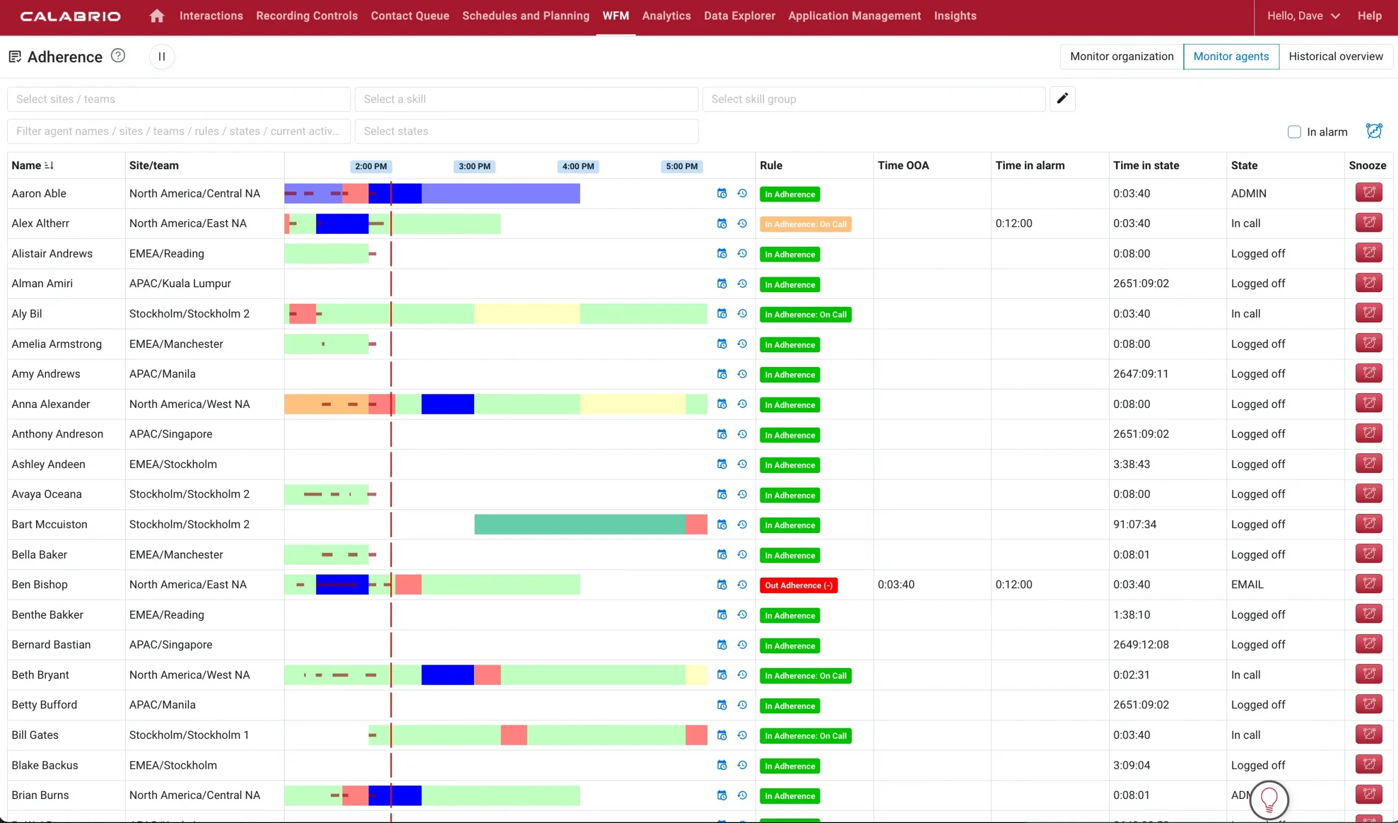The height and width of the screenshot is (823, 1398).
Task: Select the Calabrio home icon
Action: 156,15
